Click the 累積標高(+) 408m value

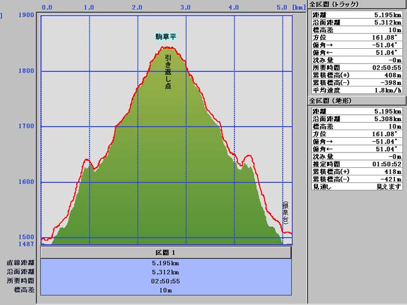click(379, 75)
